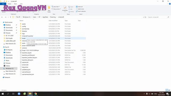
Task: Open Quick access in navigation pane
Action: click(9, 22)
